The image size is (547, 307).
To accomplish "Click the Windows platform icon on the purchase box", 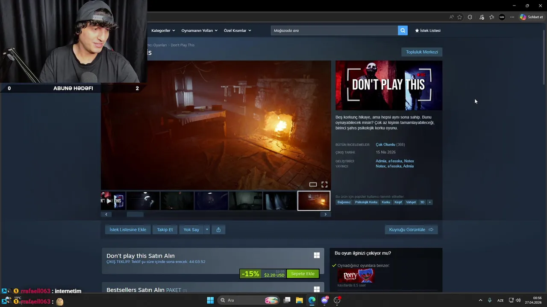I will 317,255.
